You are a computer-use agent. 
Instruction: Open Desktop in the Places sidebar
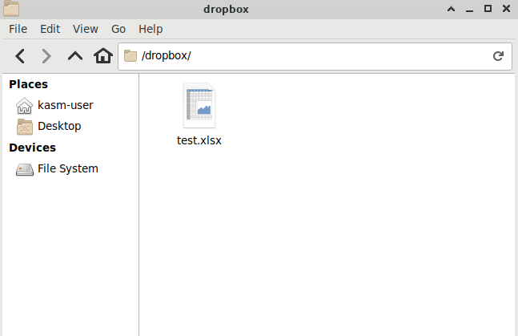click(58, 126)
